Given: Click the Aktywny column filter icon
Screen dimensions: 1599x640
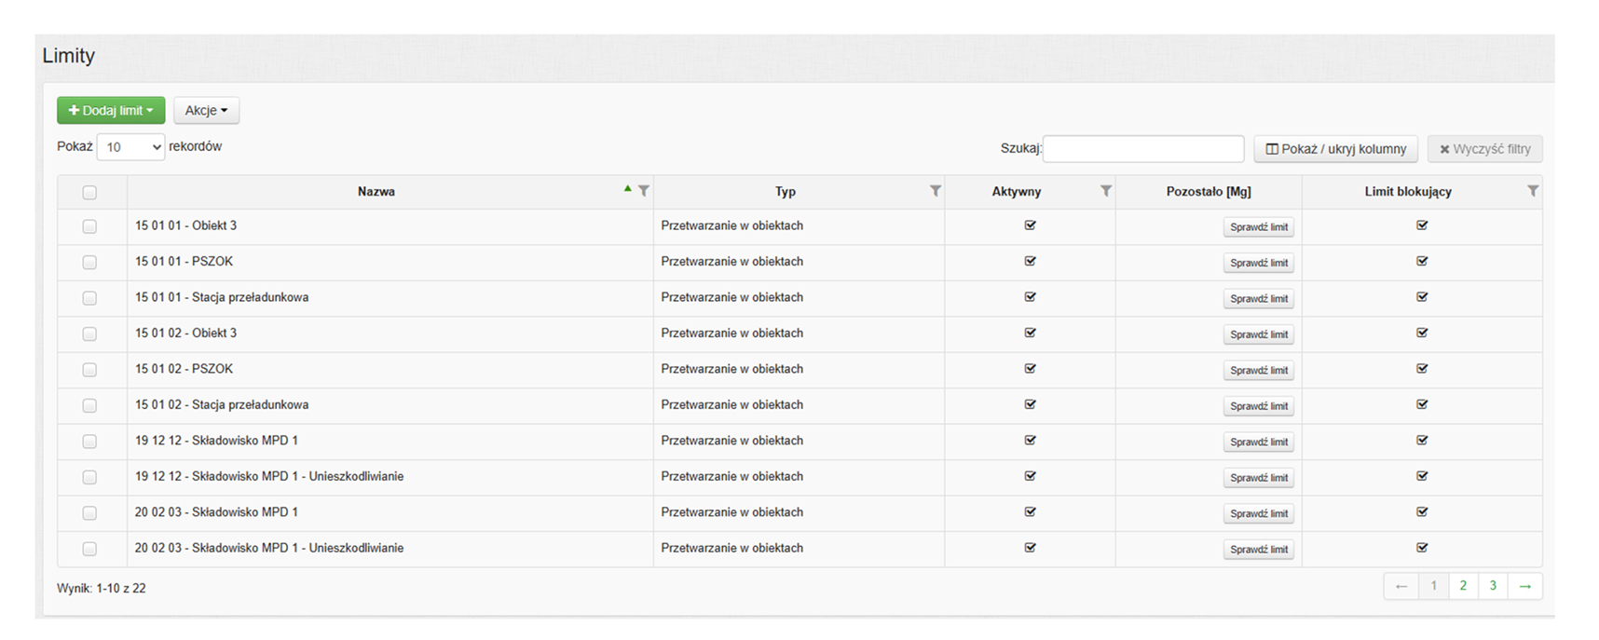Looking at the screenshot, I should click(1105, 191).
